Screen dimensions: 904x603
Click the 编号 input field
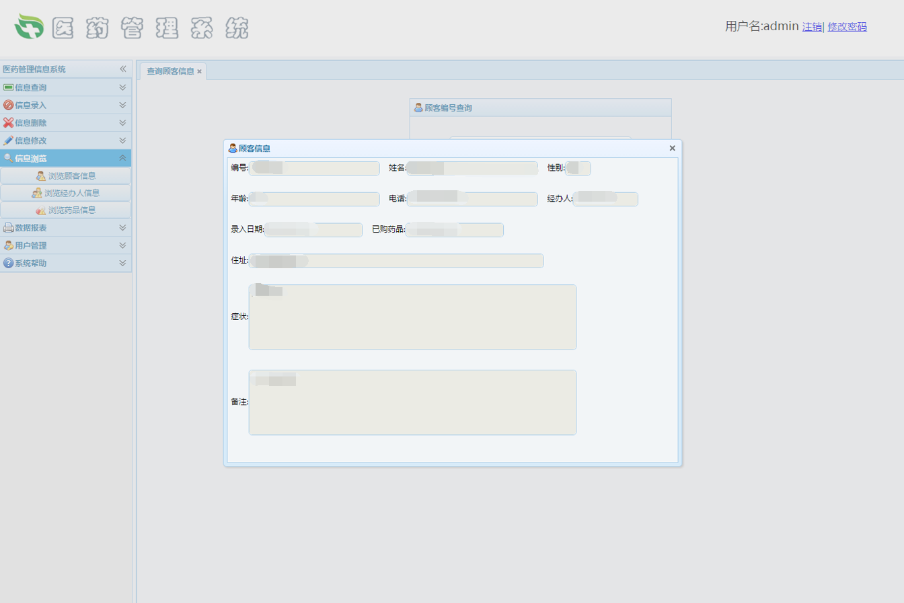click(314, 168)
